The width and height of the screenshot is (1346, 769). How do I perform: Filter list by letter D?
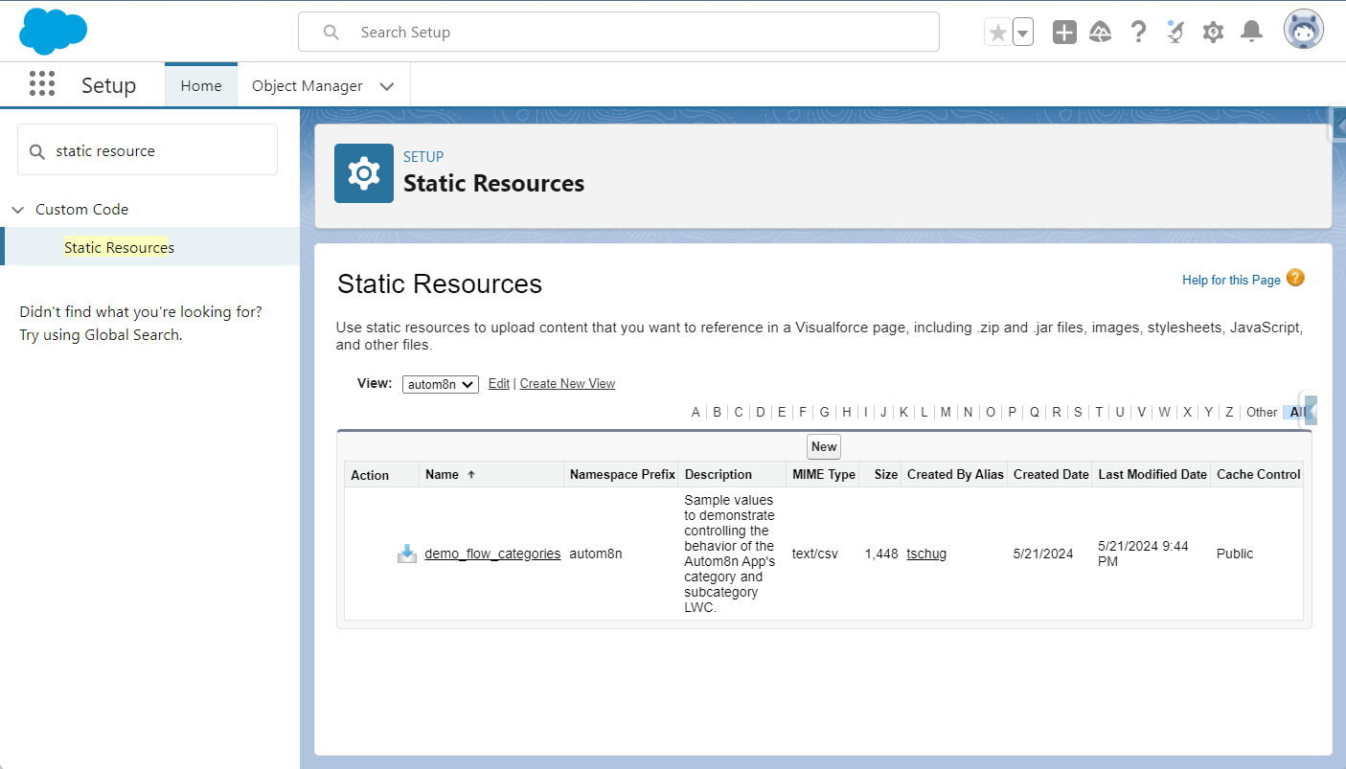(x=760, y=412)
